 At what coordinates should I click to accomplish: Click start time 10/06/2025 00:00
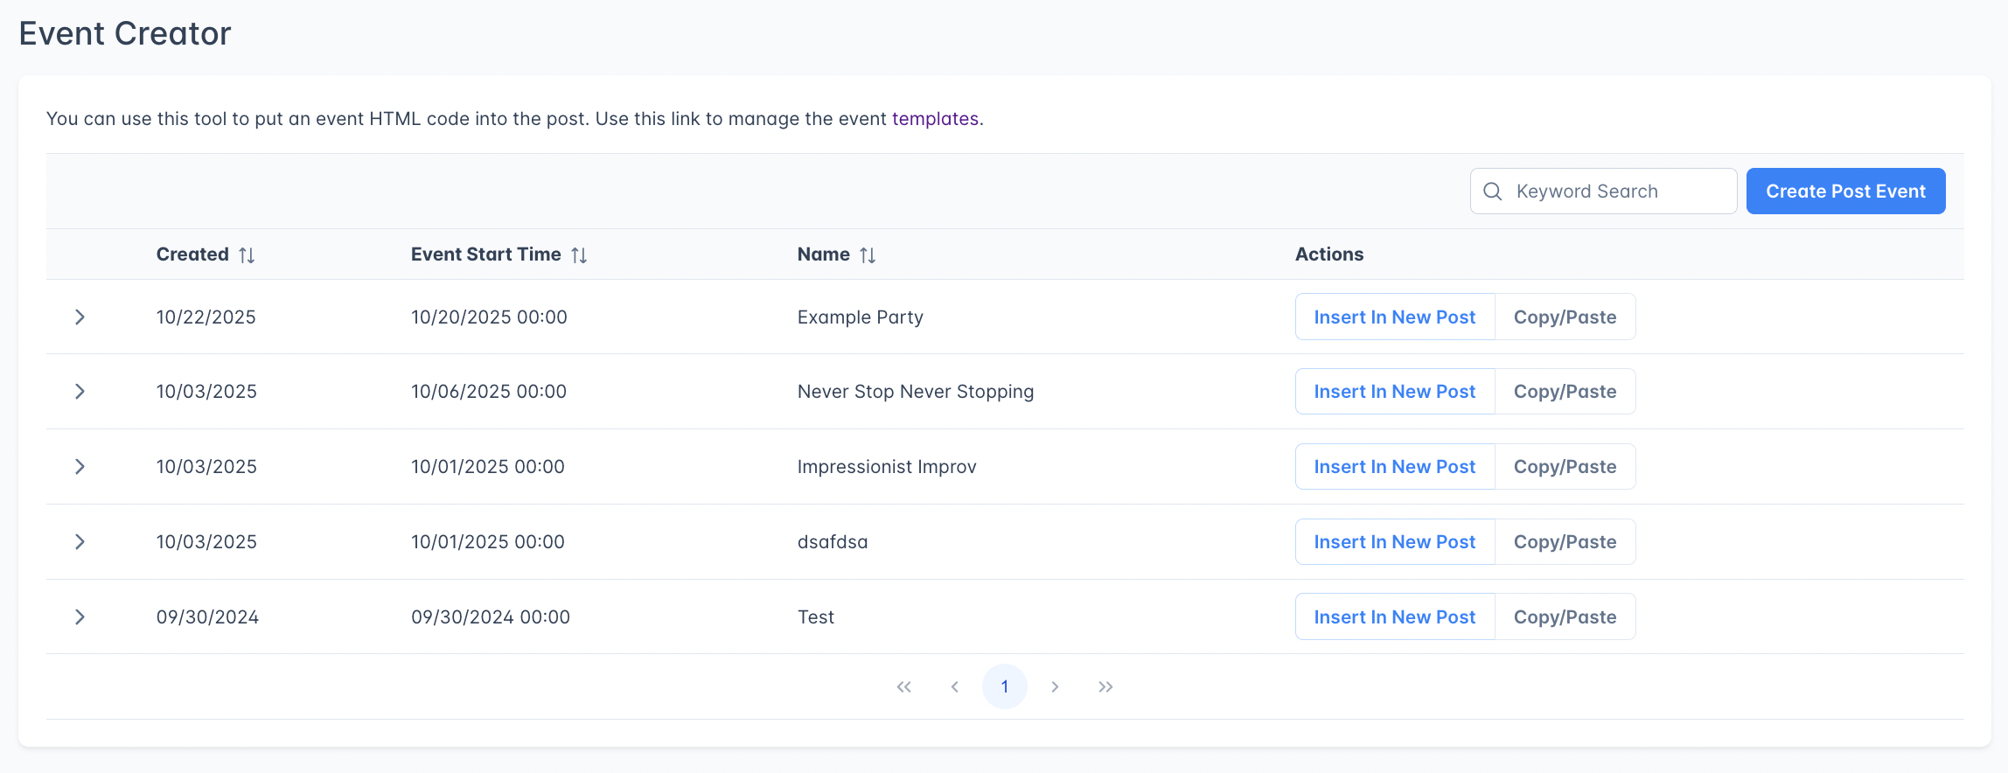489,392
